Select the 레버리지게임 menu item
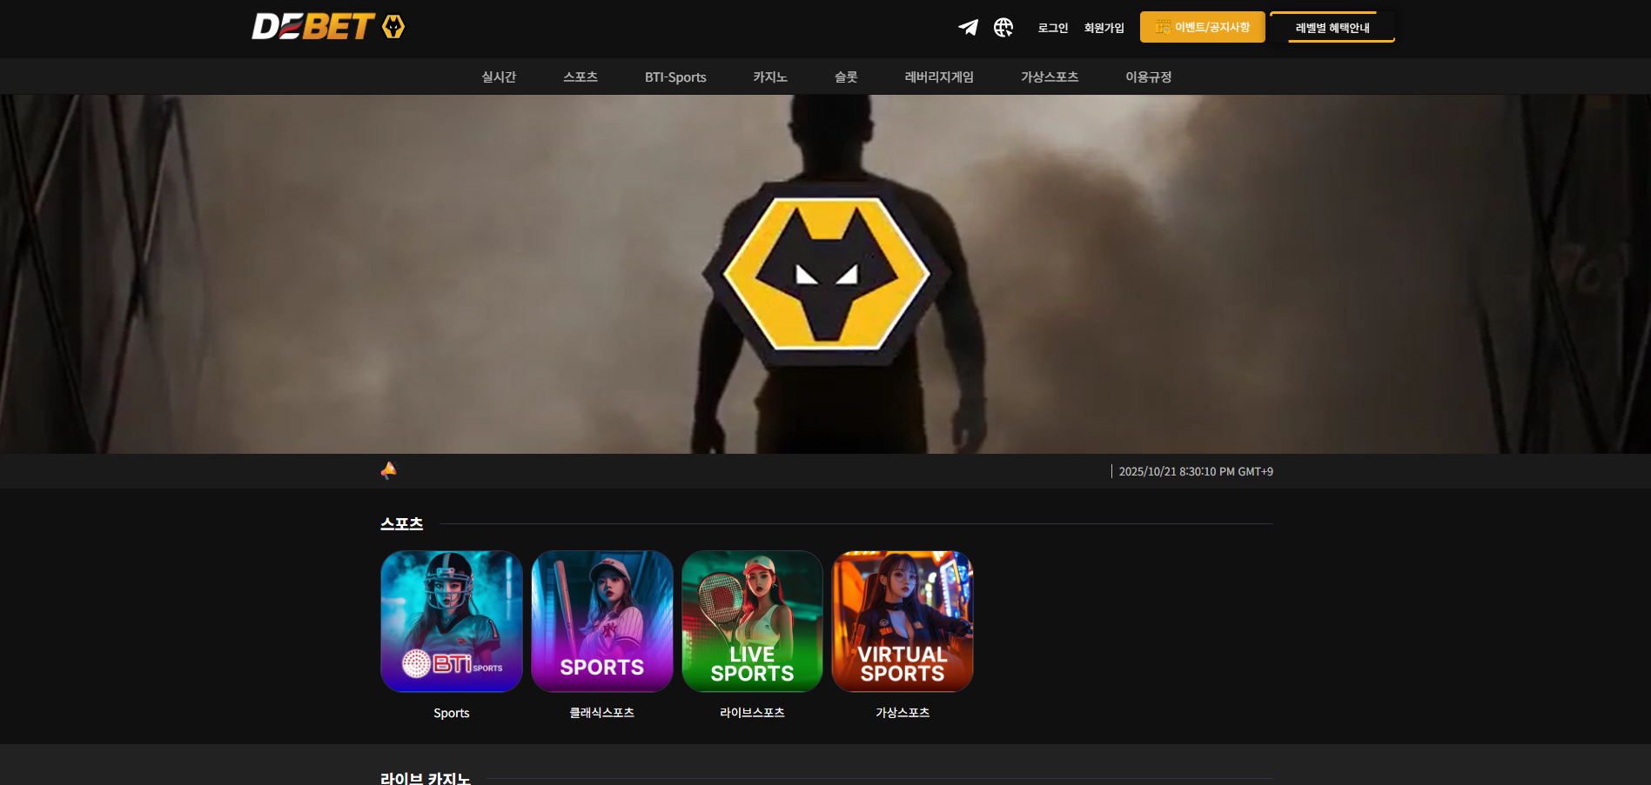 939,77
